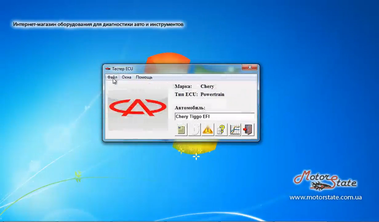The width and height of the screenshot is (379, 222).
Task: Open the Окна menu
Action: coord(126,77)
